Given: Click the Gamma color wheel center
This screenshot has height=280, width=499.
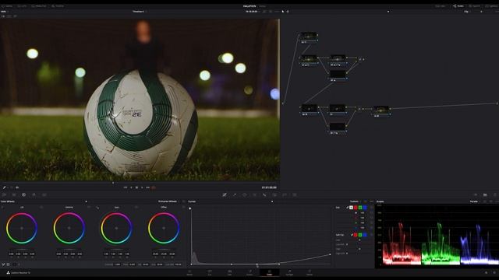Looking at the screenshot, I should pos(69,228).
